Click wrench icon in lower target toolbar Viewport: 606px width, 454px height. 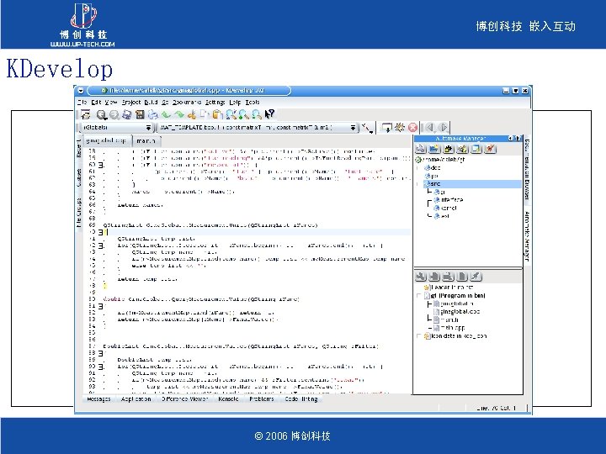click(421, 277)
